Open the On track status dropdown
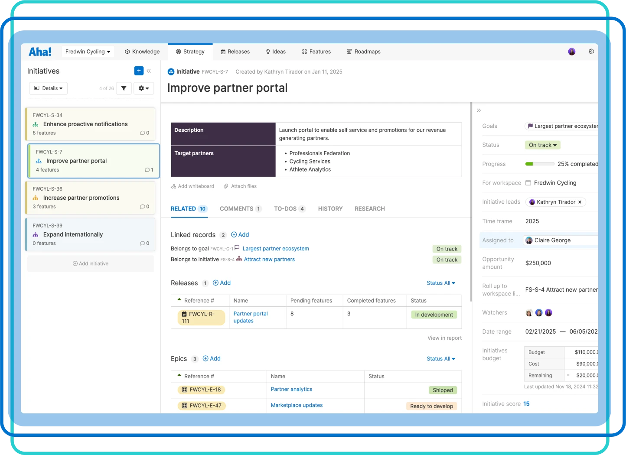626x455 pixels. (x=542, y=145)
